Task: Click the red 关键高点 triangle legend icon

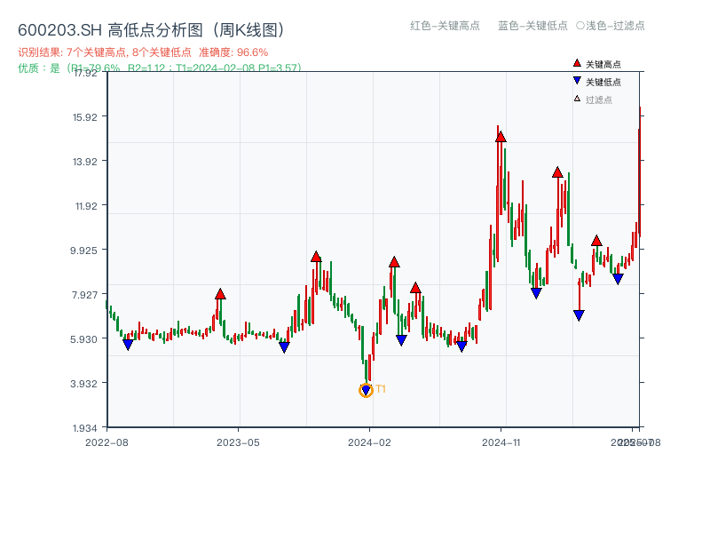Action: pos(577,63)
